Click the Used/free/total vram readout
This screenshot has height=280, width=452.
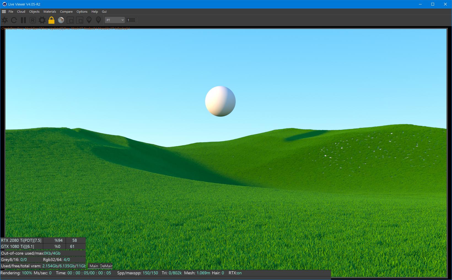point(43,266)
